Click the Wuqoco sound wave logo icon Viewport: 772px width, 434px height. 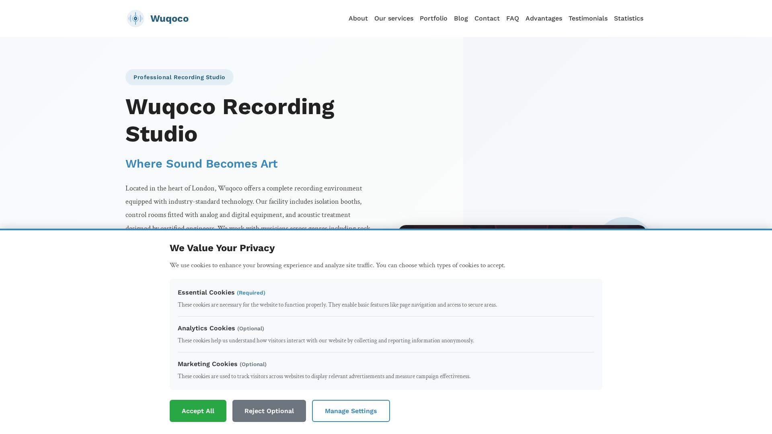coord(136,18)
